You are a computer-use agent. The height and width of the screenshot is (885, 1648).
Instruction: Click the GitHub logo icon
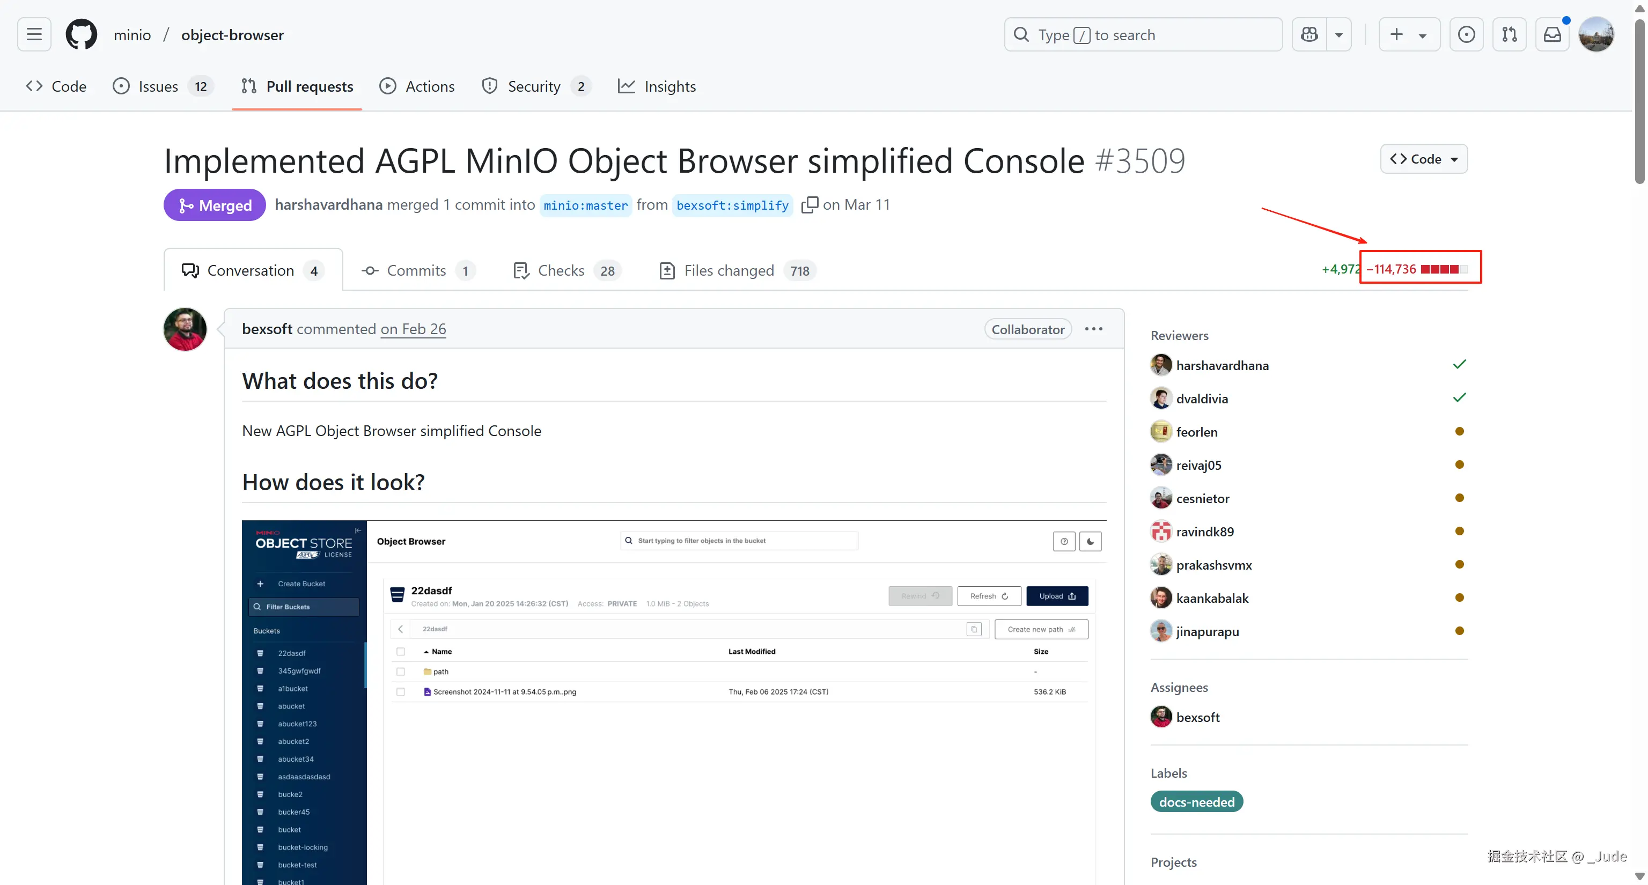click(x=81, y=34)
